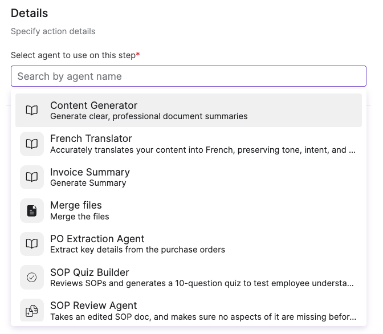Click the Search by agent name field
Image resolution: width=383 pixels, height=334 pixels.
tap(188, 76)
